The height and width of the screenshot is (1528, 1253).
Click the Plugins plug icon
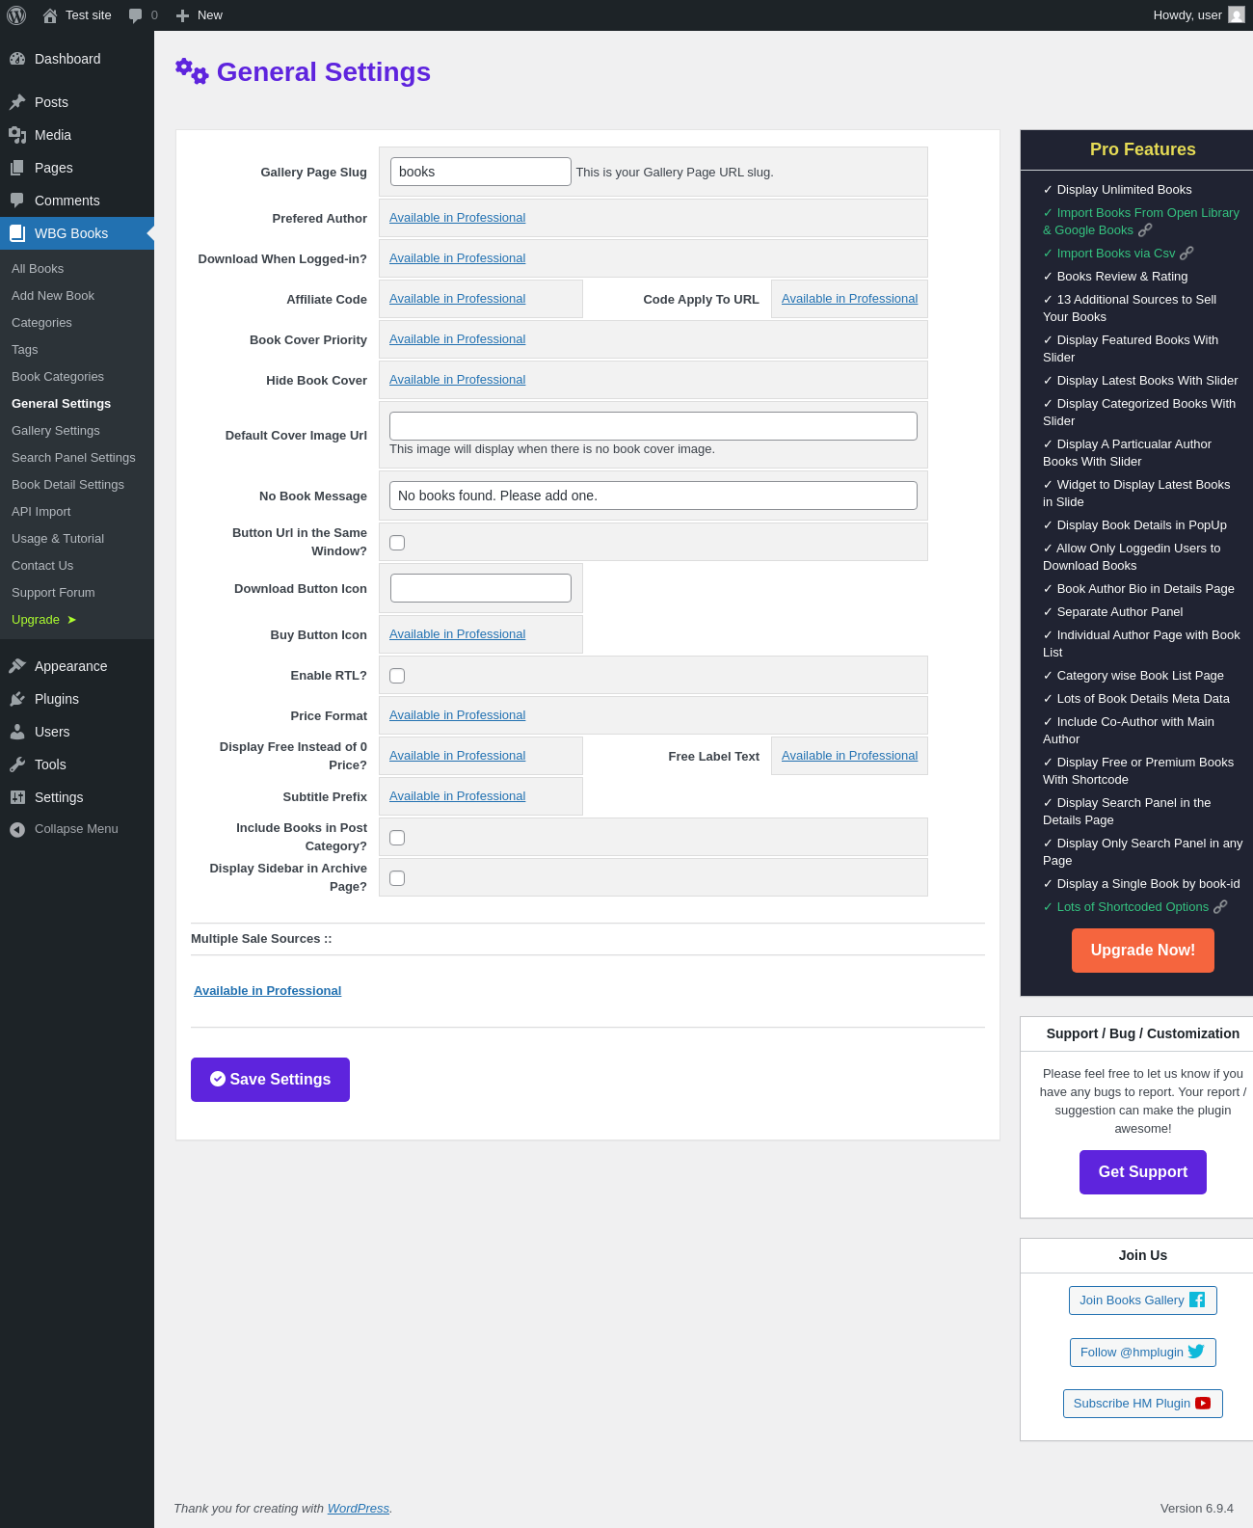click(x=17, y=699)
